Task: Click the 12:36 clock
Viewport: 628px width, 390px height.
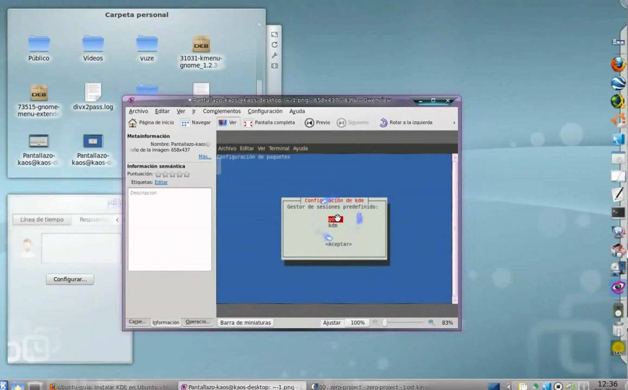Action: point(607,385)
